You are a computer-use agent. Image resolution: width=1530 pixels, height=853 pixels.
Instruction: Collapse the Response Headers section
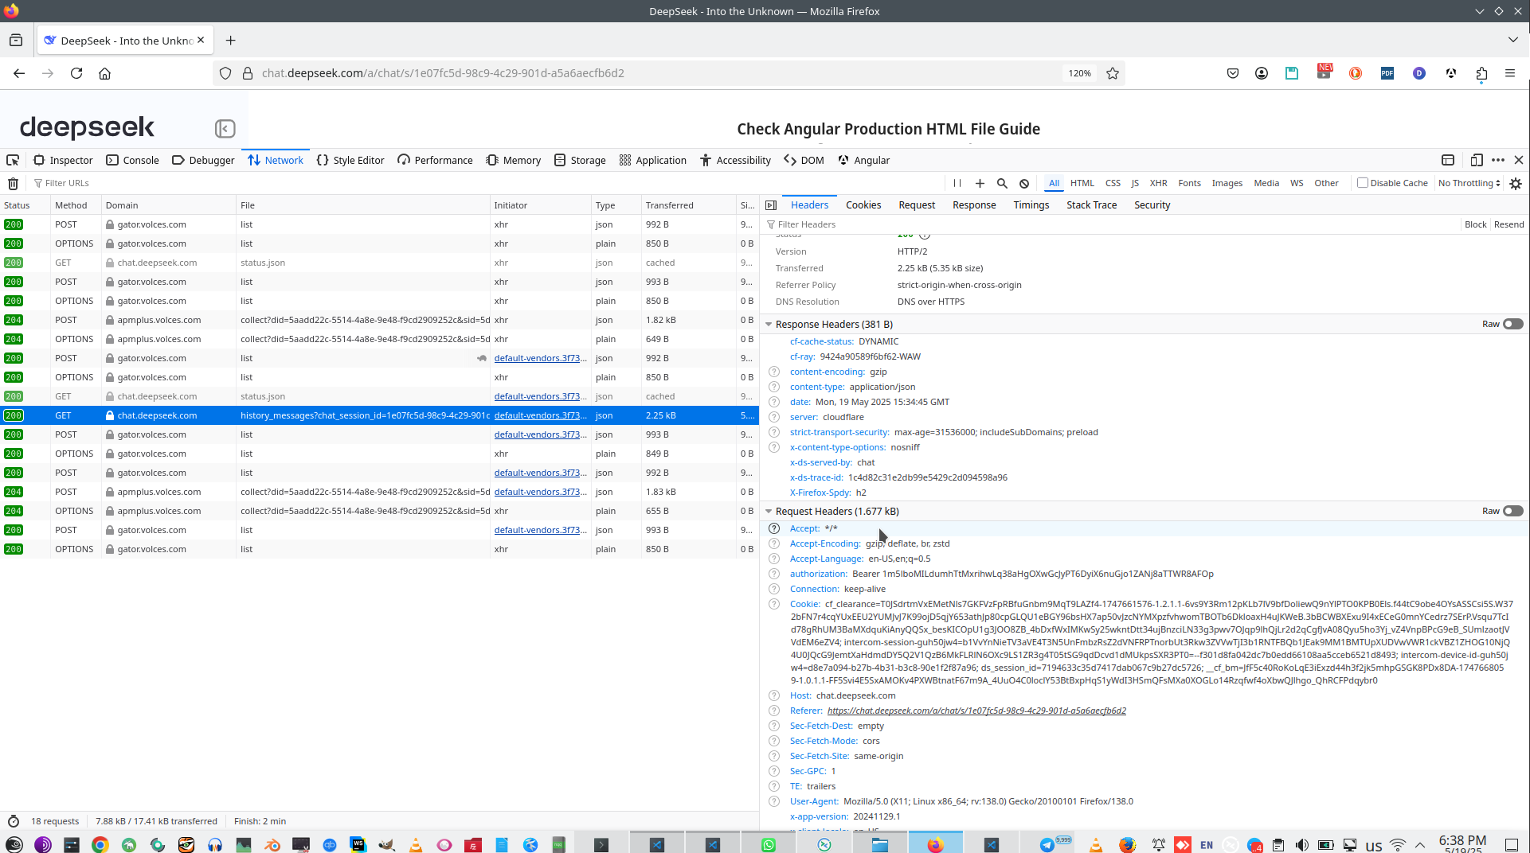[x=769, y=324]
